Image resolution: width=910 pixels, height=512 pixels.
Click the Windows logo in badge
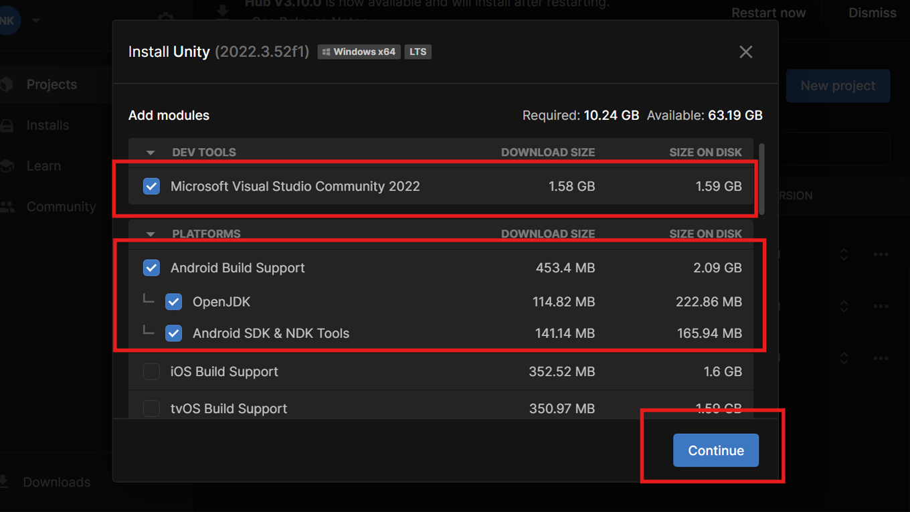(x=327, y=52)
